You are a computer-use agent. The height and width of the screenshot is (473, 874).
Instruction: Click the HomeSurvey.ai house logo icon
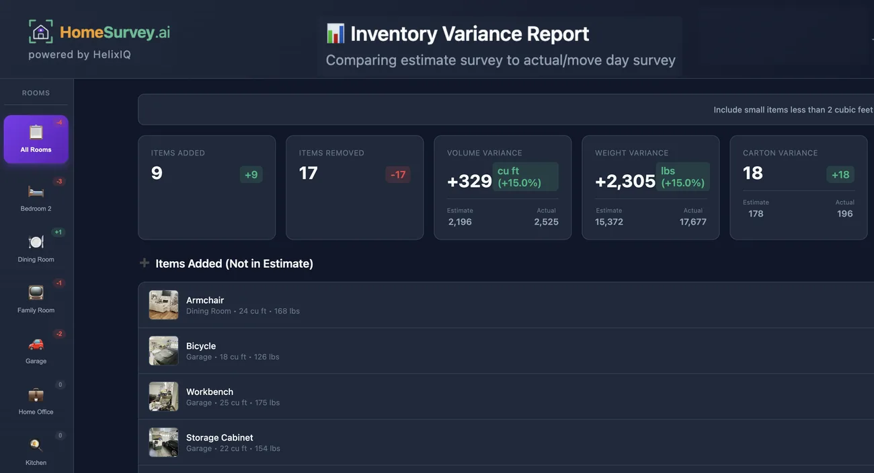[x=41, y=32]
